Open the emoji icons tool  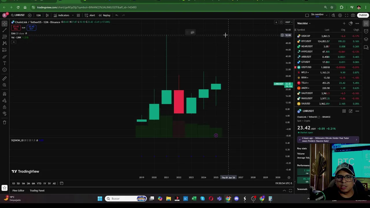(x=4, y=70)
